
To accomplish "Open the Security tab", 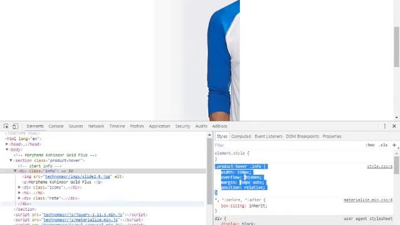I will click(182, 126).
